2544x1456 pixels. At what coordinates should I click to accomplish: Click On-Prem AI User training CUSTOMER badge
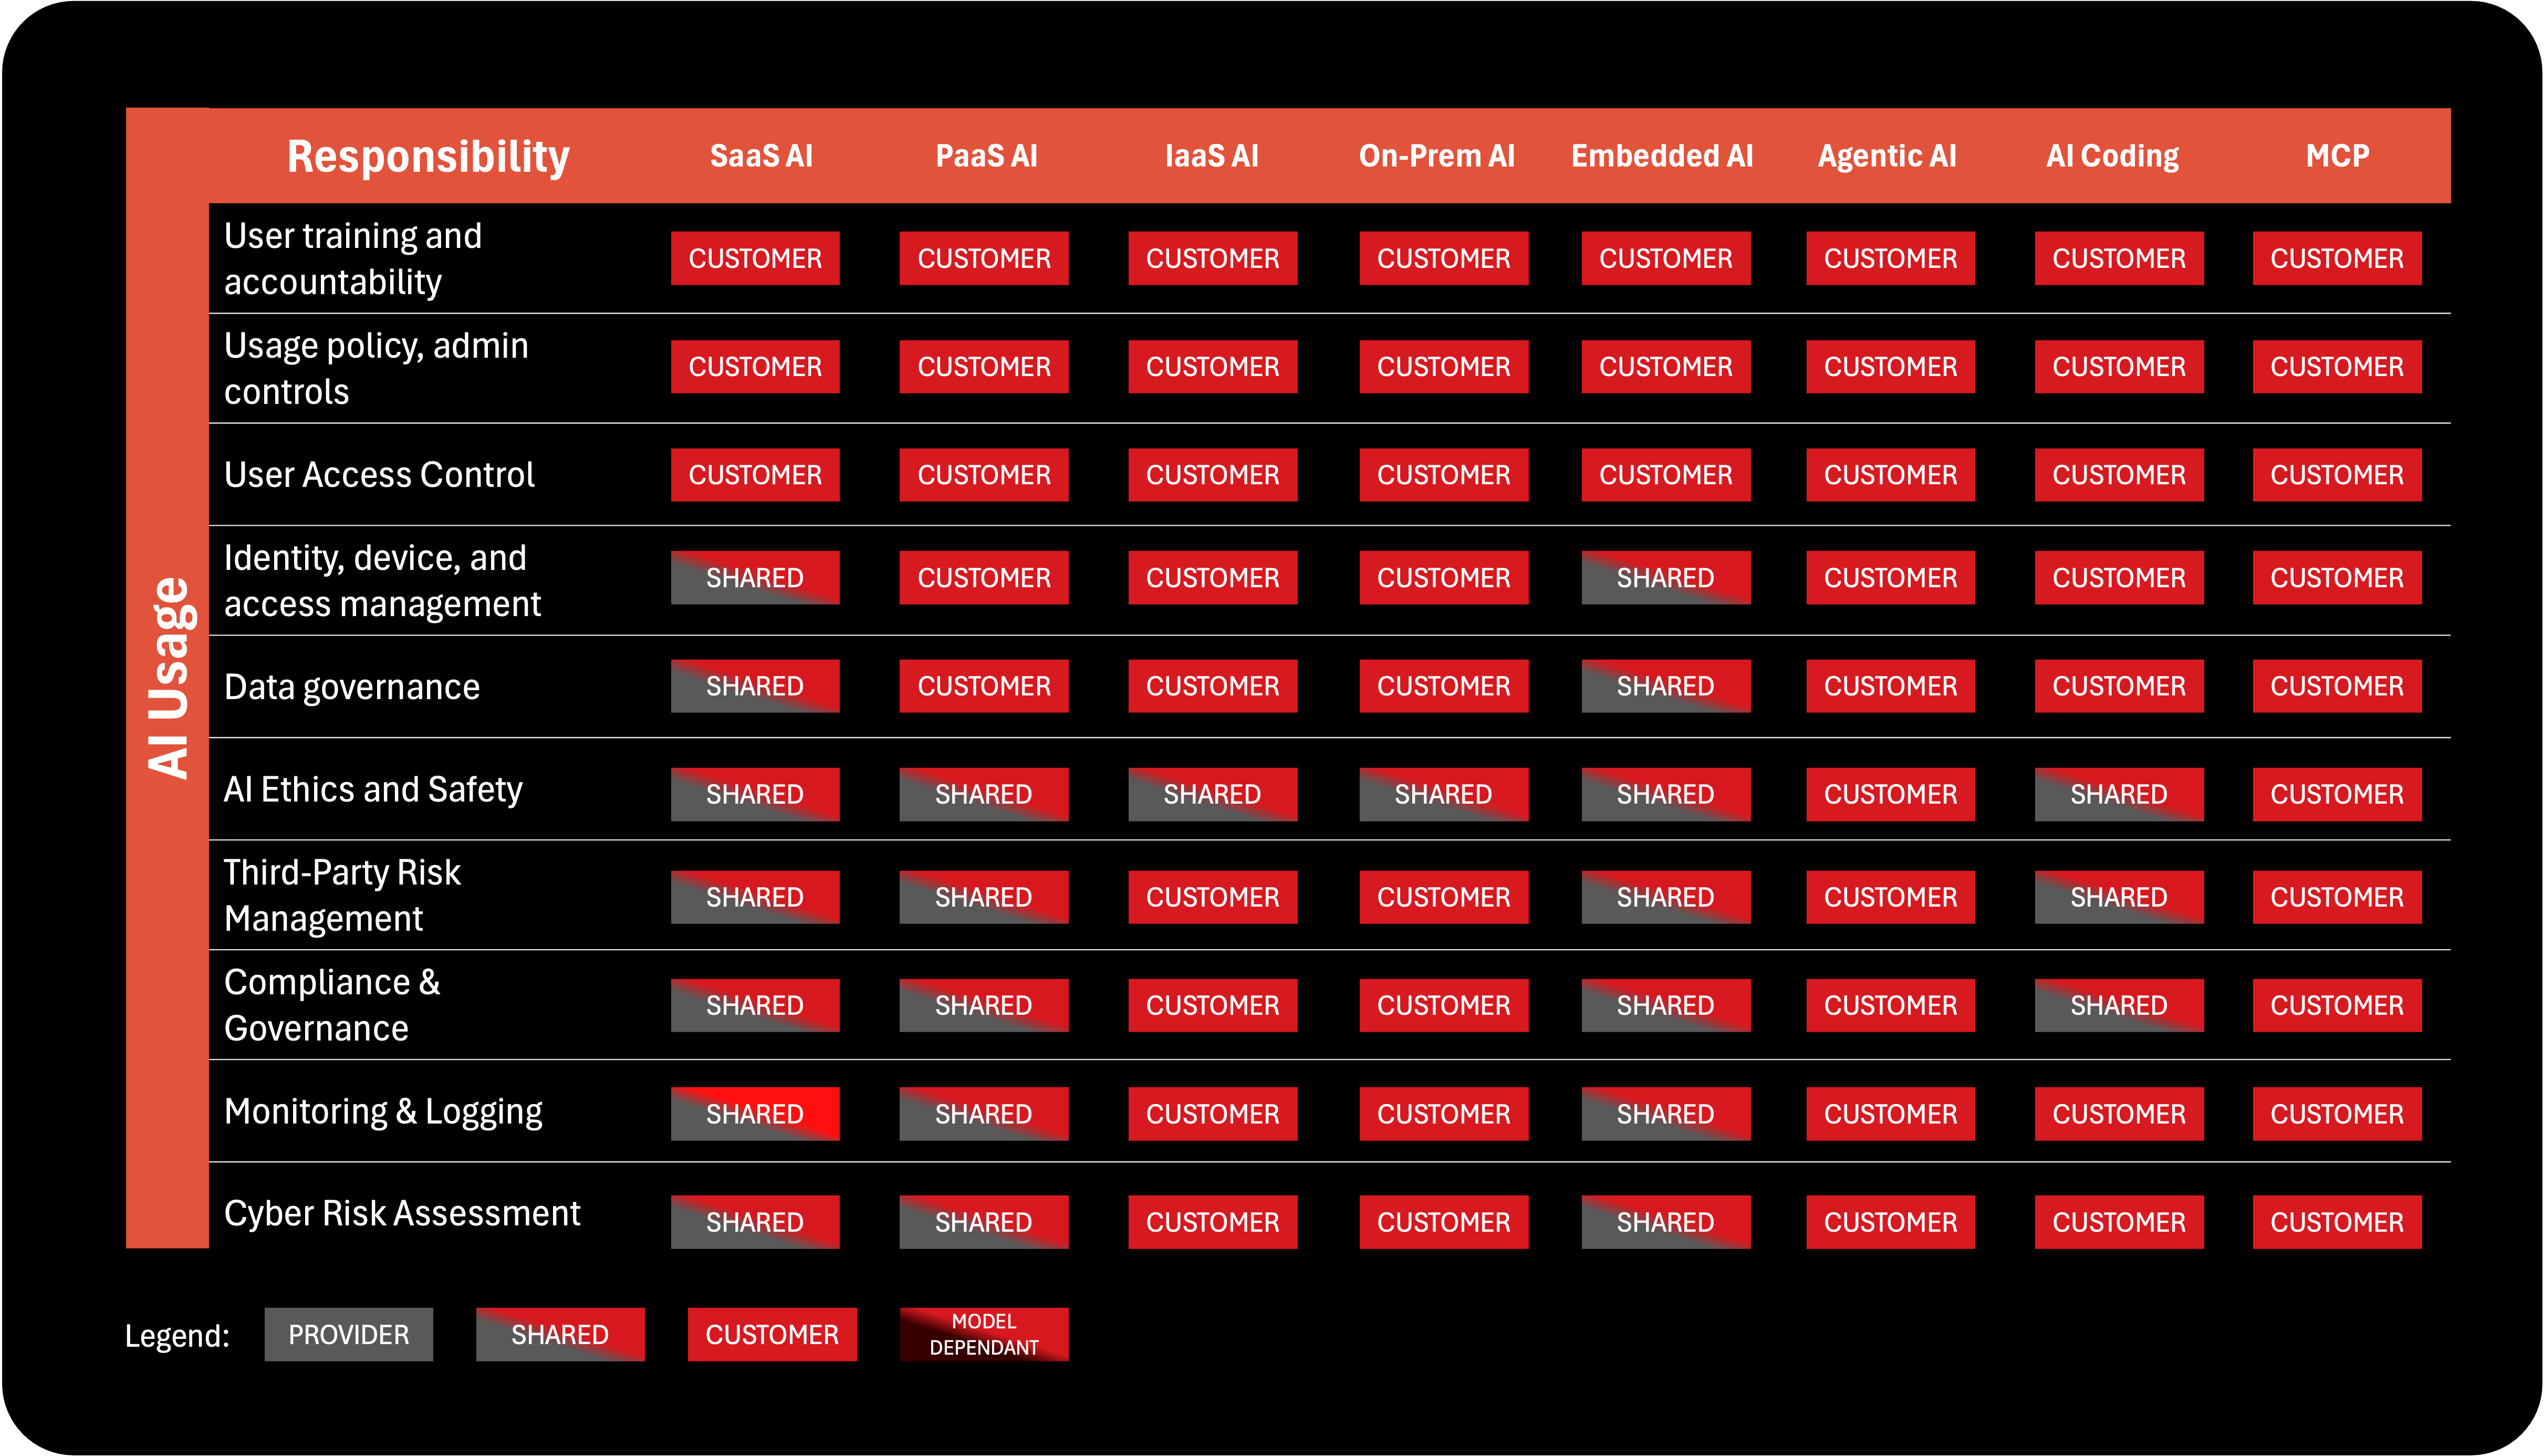(1443, 258)
